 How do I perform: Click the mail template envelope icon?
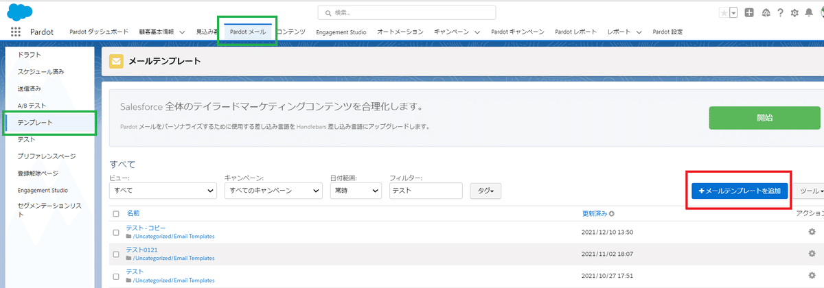(x=117, y=61)
